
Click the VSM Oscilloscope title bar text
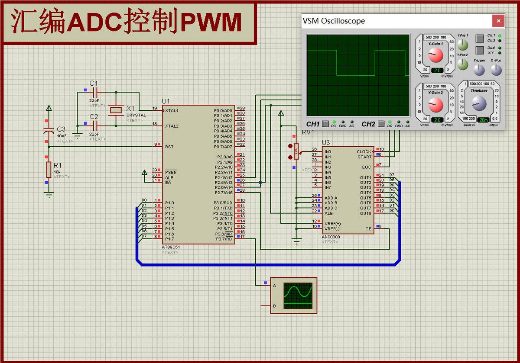click(334, 21)
